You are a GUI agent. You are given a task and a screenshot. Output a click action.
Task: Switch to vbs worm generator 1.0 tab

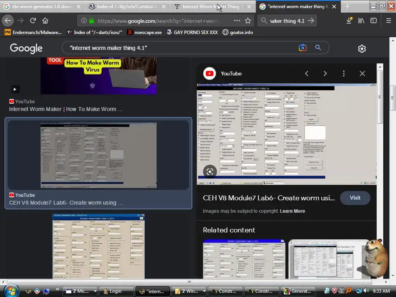click(x=41, y=6)
